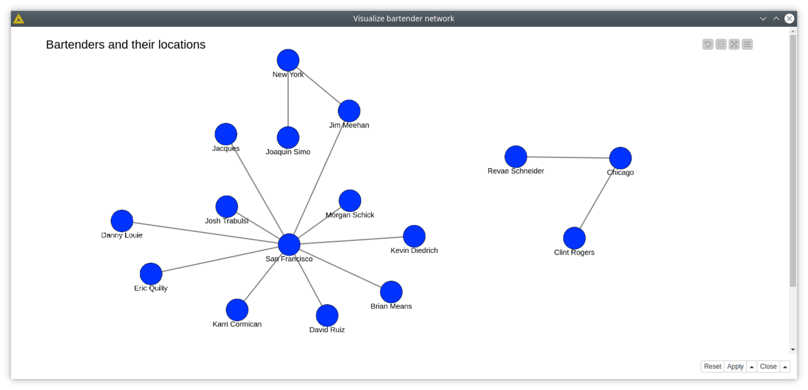Viewport: 808px width, 390px height.
Task: Select the Clint Rogers node
Action: (574, 238)
